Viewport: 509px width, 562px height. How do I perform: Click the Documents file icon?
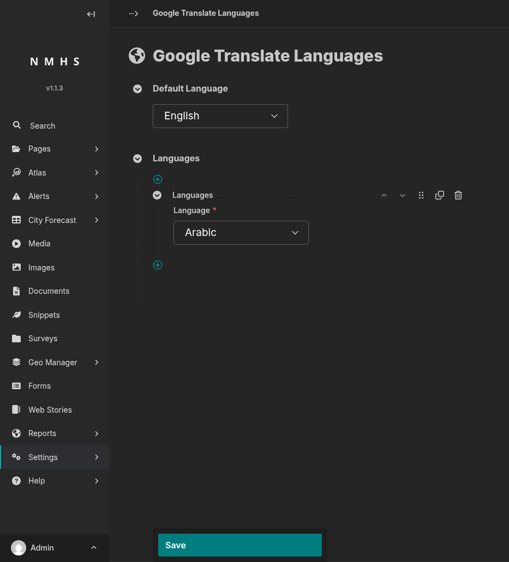point(16,291)
